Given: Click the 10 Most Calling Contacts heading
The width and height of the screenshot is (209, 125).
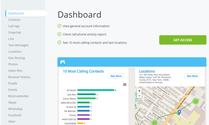Looking at the screenshot, I should [83, 71].
